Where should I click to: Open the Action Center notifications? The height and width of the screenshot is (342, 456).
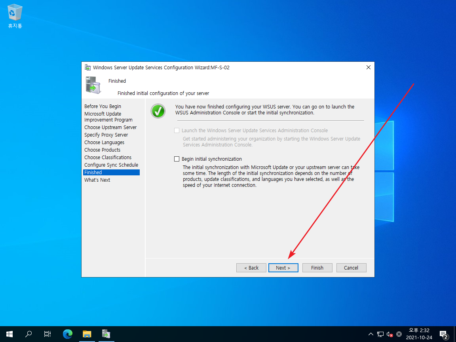443,334
